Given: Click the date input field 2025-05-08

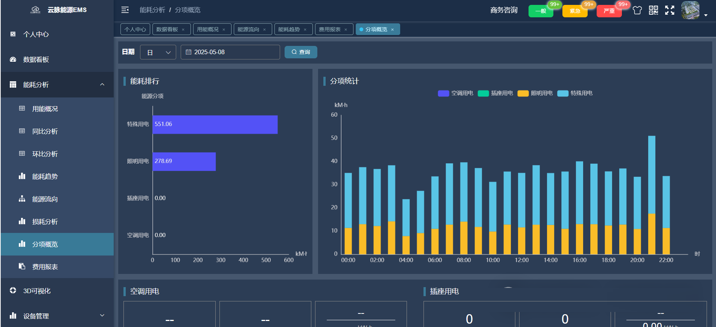Looking at the screenshot, I should click(230, 52).
